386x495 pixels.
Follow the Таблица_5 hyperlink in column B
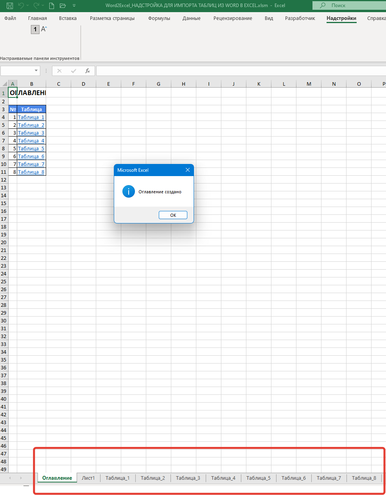(31, 148)
